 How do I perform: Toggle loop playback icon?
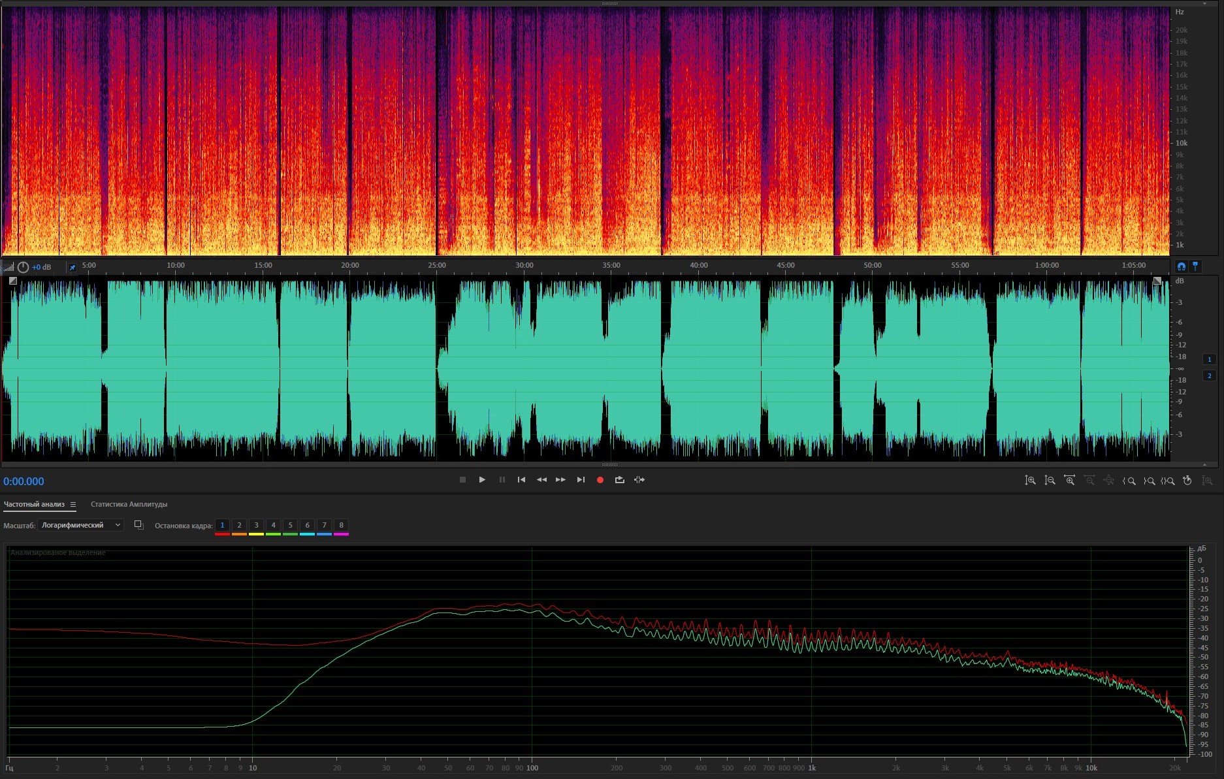tap(619, 480)
